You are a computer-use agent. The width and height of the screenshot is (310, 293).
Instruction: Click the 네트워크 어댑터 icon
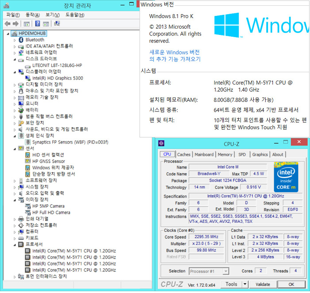pos(21,53)
